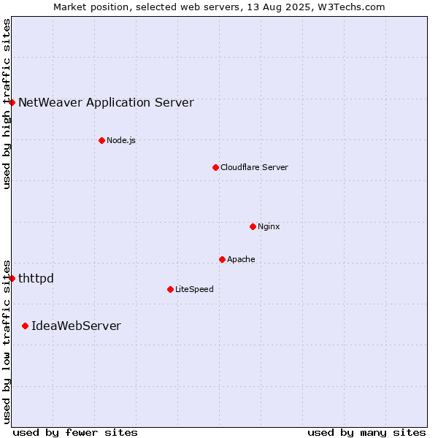Click the Cloudflare Server label
This screenshot has width=438, height=438.
[x=254, y=167]
